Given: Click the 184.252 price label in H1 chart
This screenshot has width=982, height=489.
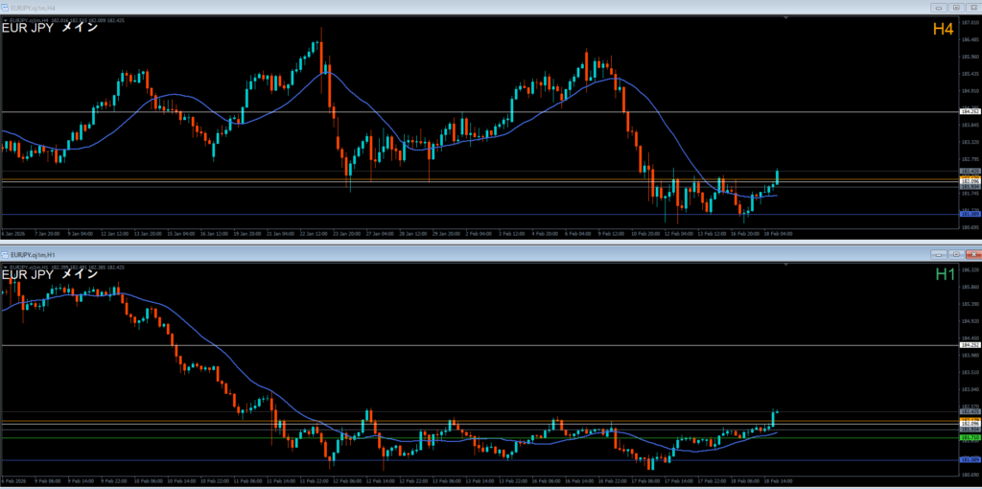Looking at the screenshot, I should point(969,345).
